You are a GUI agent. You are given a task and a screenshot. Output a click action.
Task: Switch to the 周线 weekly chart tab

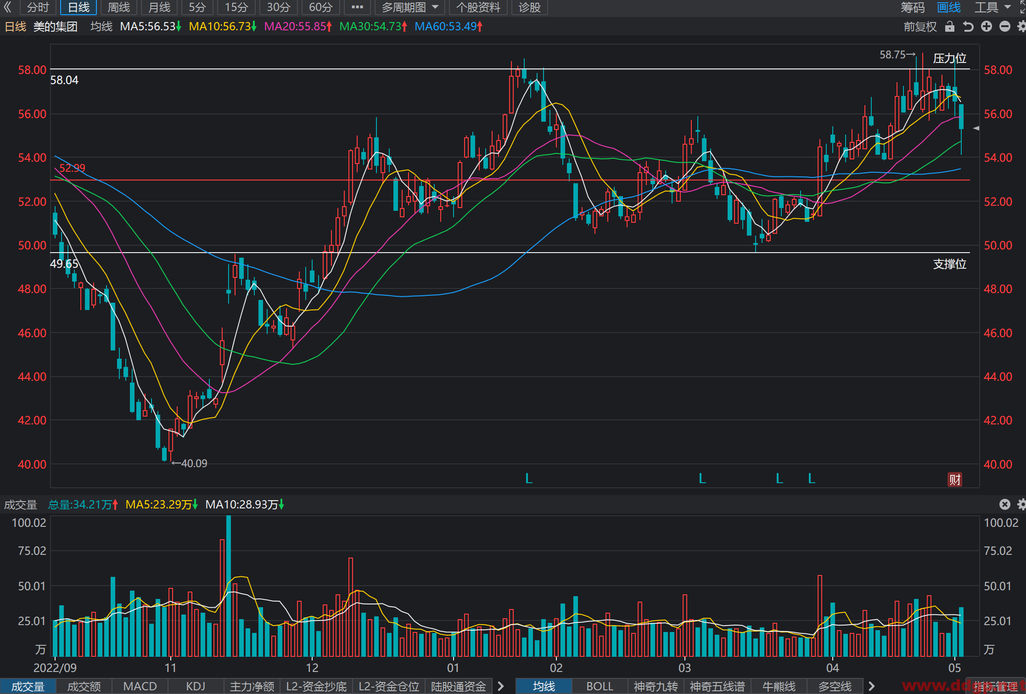(118, 7)
